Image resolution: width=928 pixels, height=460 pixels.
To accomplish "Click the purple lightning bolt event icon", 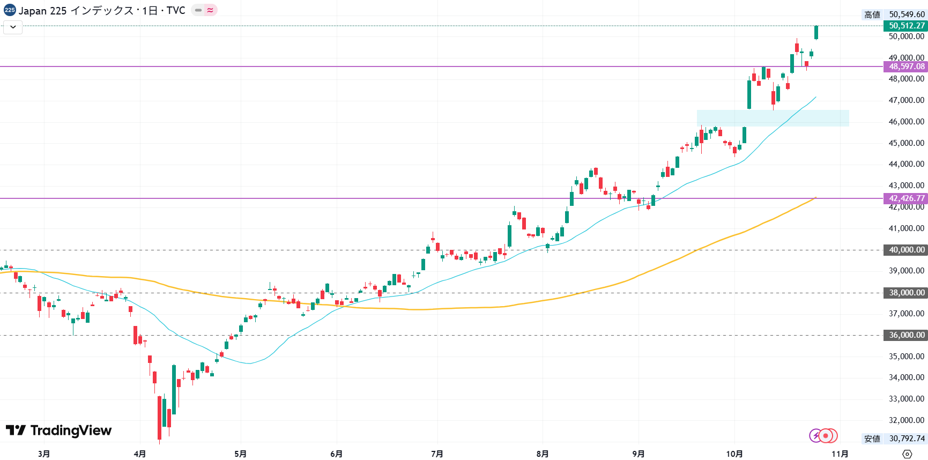I will 815,436.
